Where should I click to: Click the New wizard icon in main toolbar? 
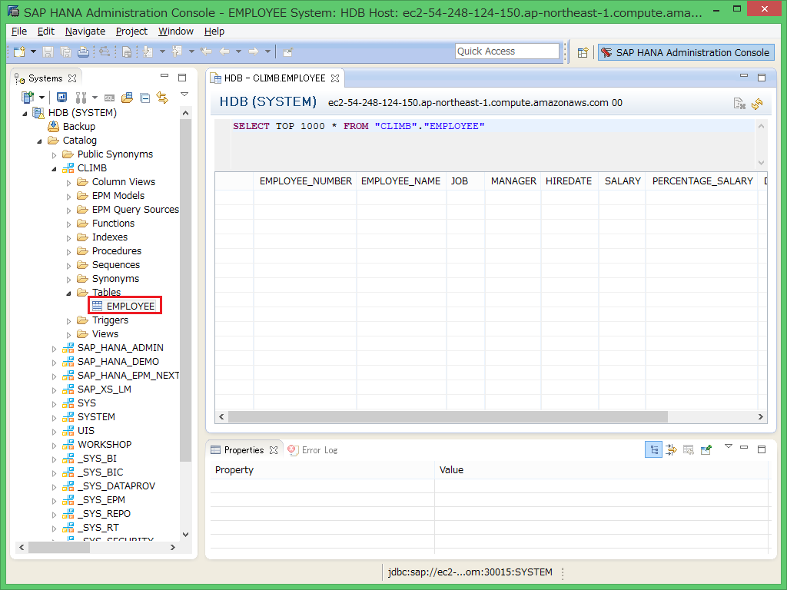[x=19, y=51]
